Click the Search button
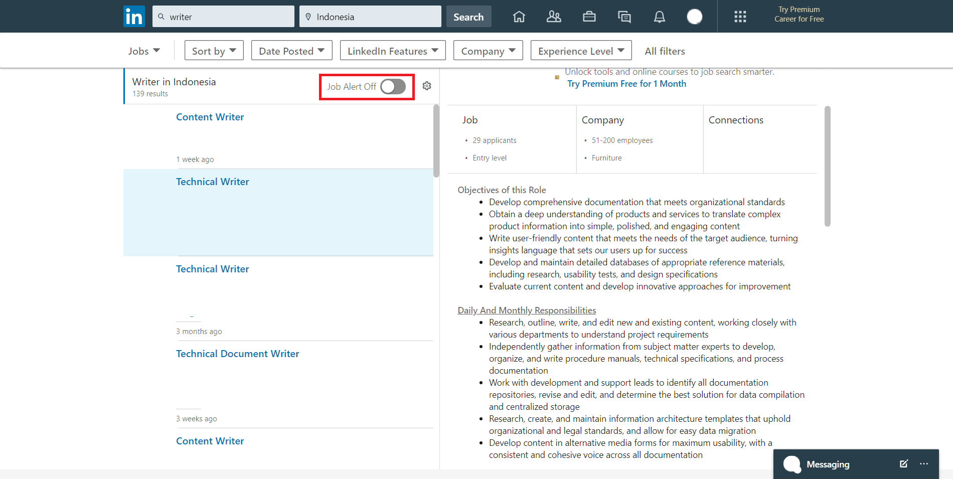This screenshot has height=479, width=953. click(x=468, y=17)
